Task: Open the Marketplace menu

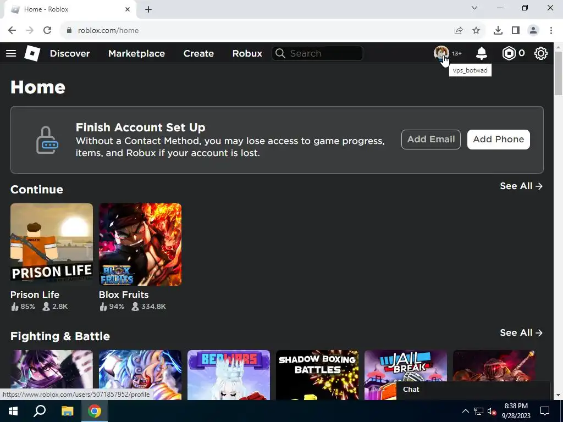Action: coord(136,53)
